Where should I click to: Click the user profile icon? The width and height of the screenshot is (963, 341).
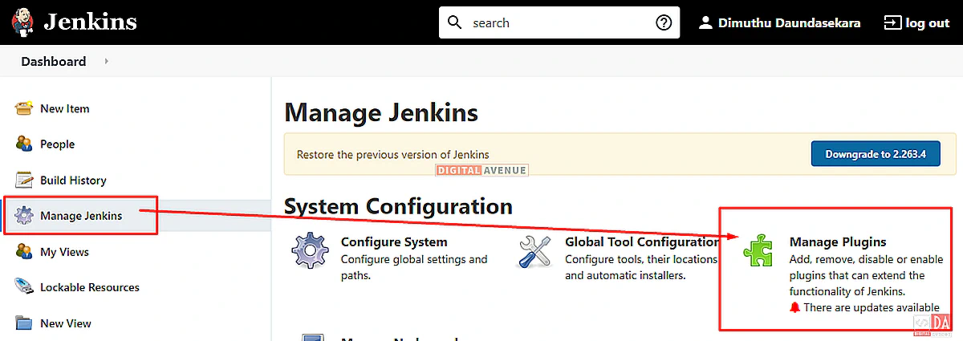click(705, 22)
